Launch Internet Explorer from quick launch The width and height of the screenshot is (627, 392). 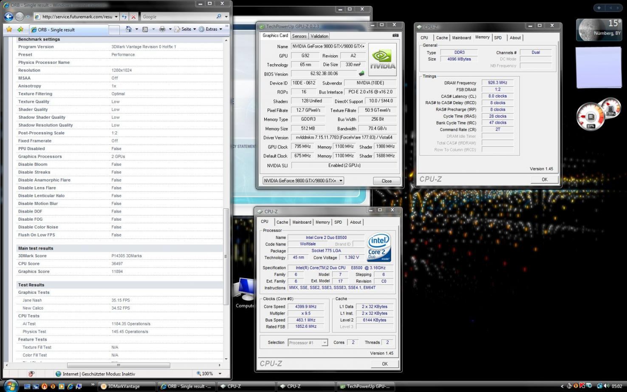point(70,386)
